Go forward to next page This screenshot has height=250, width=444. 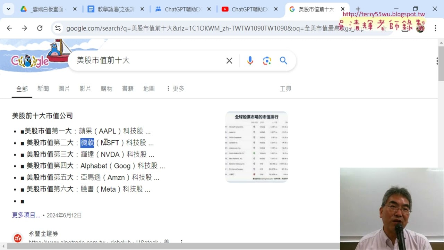pyautogui.click(x=24, y=28)
